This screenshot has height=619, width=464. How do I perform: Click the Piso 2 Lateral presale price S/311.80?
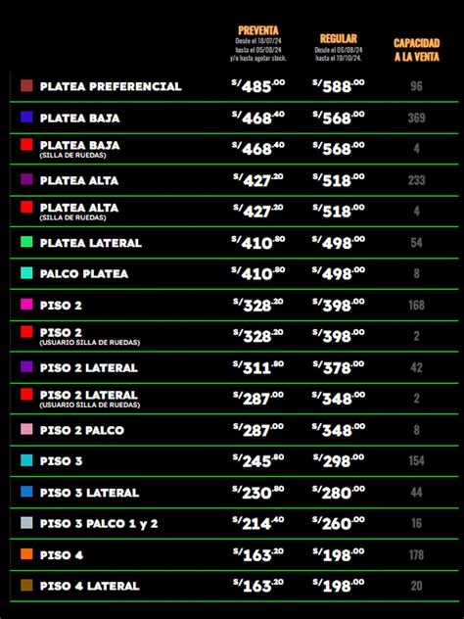tap(258, 367)
